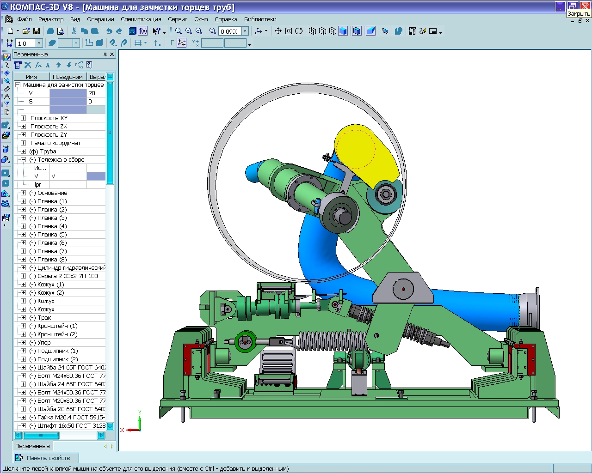
Task: Click the Zoom in magnifier icon
Action: point(189,31)
